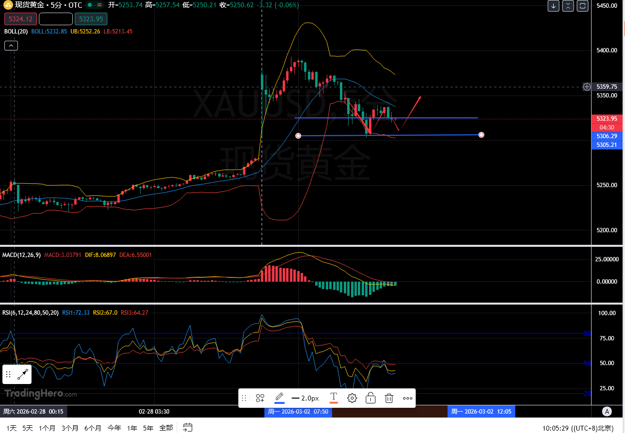Click the green buy price 5323.95 button
The image size is (625, 433).
click(91, 19)
